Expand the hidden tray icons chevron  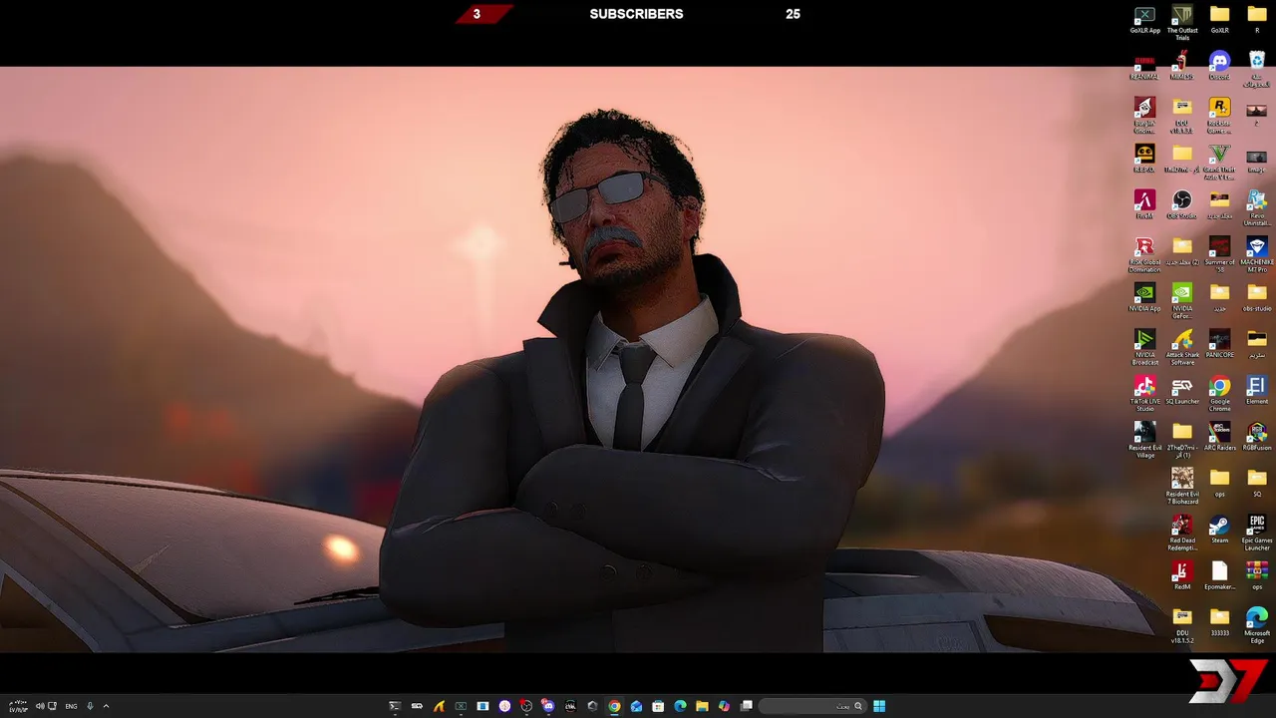point(106,706)
